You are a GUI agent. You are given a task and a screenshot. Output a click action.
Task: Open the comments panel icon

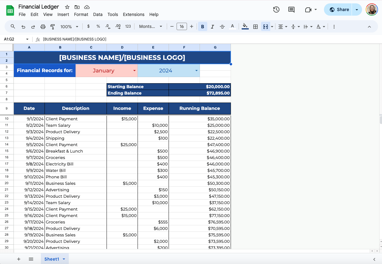click(x=291, y=10)
